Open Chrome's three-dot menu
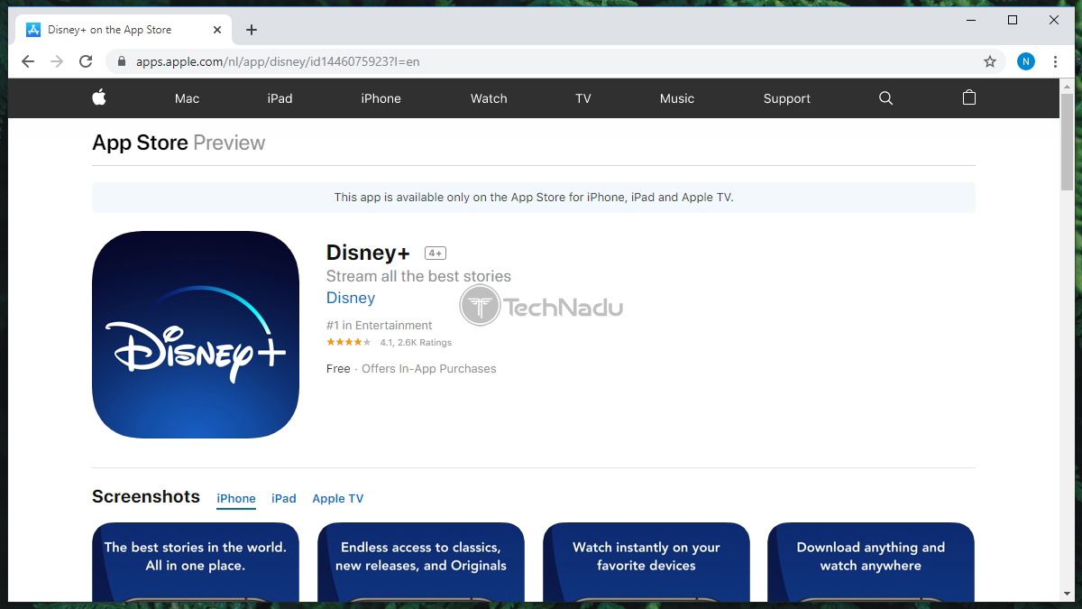Image resolution: width=1082 pixels, height=609 pixels. point(1055,61)
